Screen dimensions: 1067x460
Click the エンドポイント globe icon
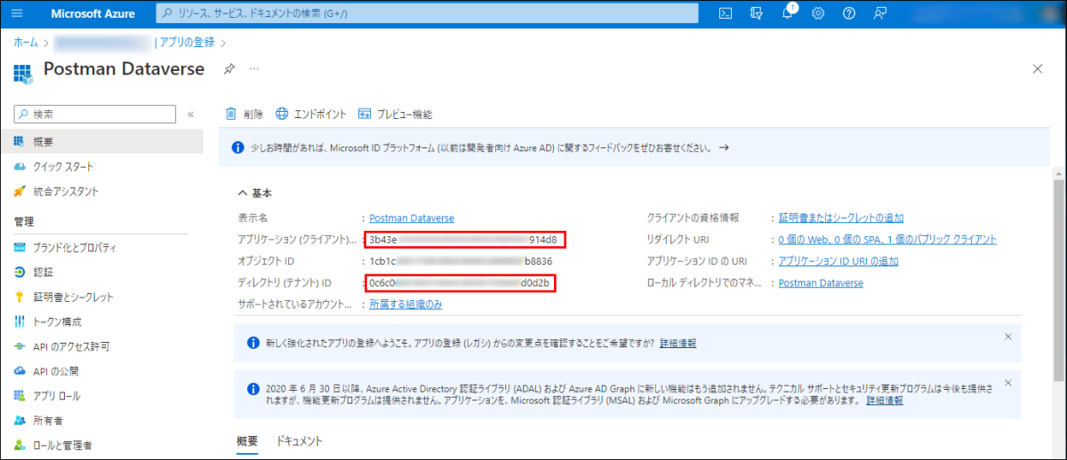click(282, 114)
